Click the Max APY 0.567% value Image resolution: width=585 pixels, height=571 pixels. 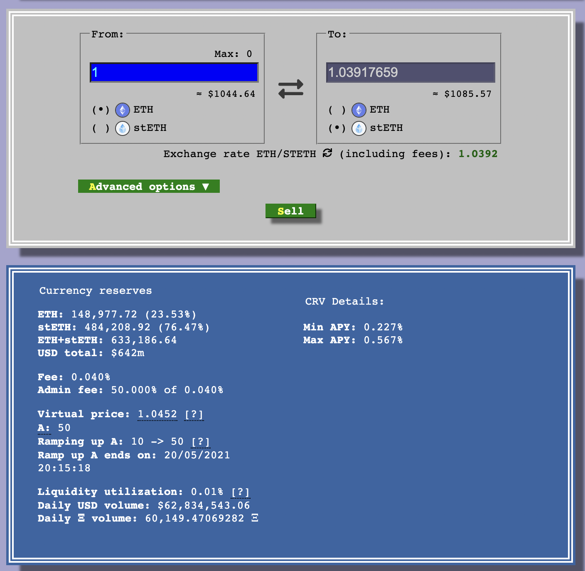pos(353,340)
